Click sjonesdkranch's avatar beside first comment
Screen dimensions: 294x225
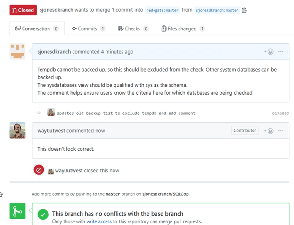tap(17, 51)
